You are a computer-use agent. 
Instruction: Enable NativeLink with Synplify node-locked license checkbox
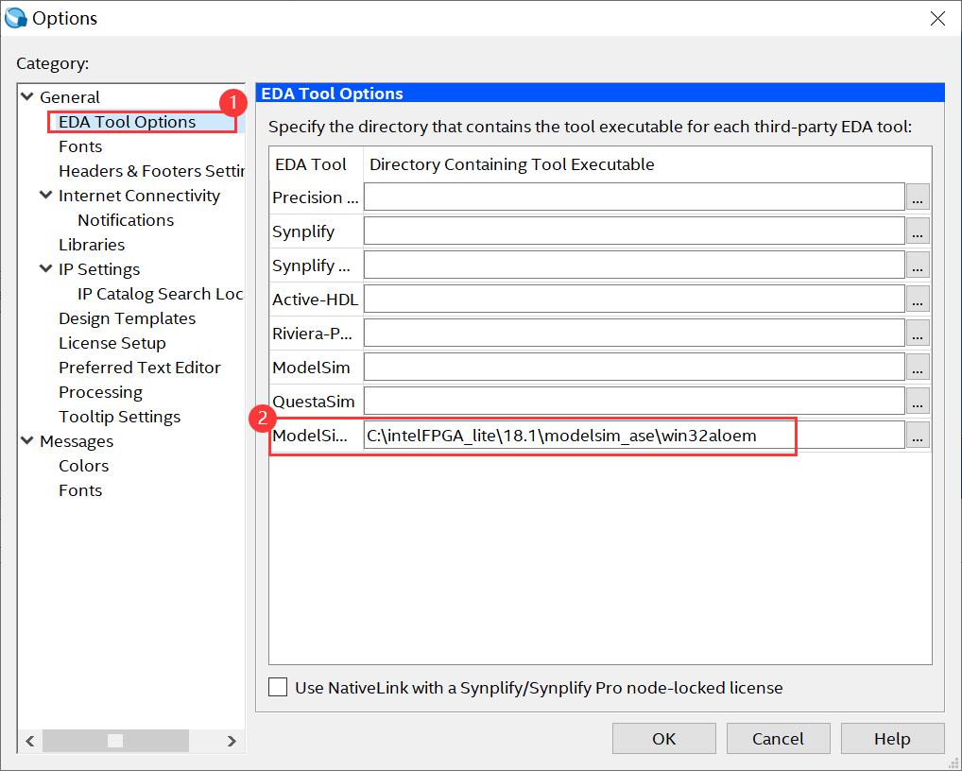point(278,687)
